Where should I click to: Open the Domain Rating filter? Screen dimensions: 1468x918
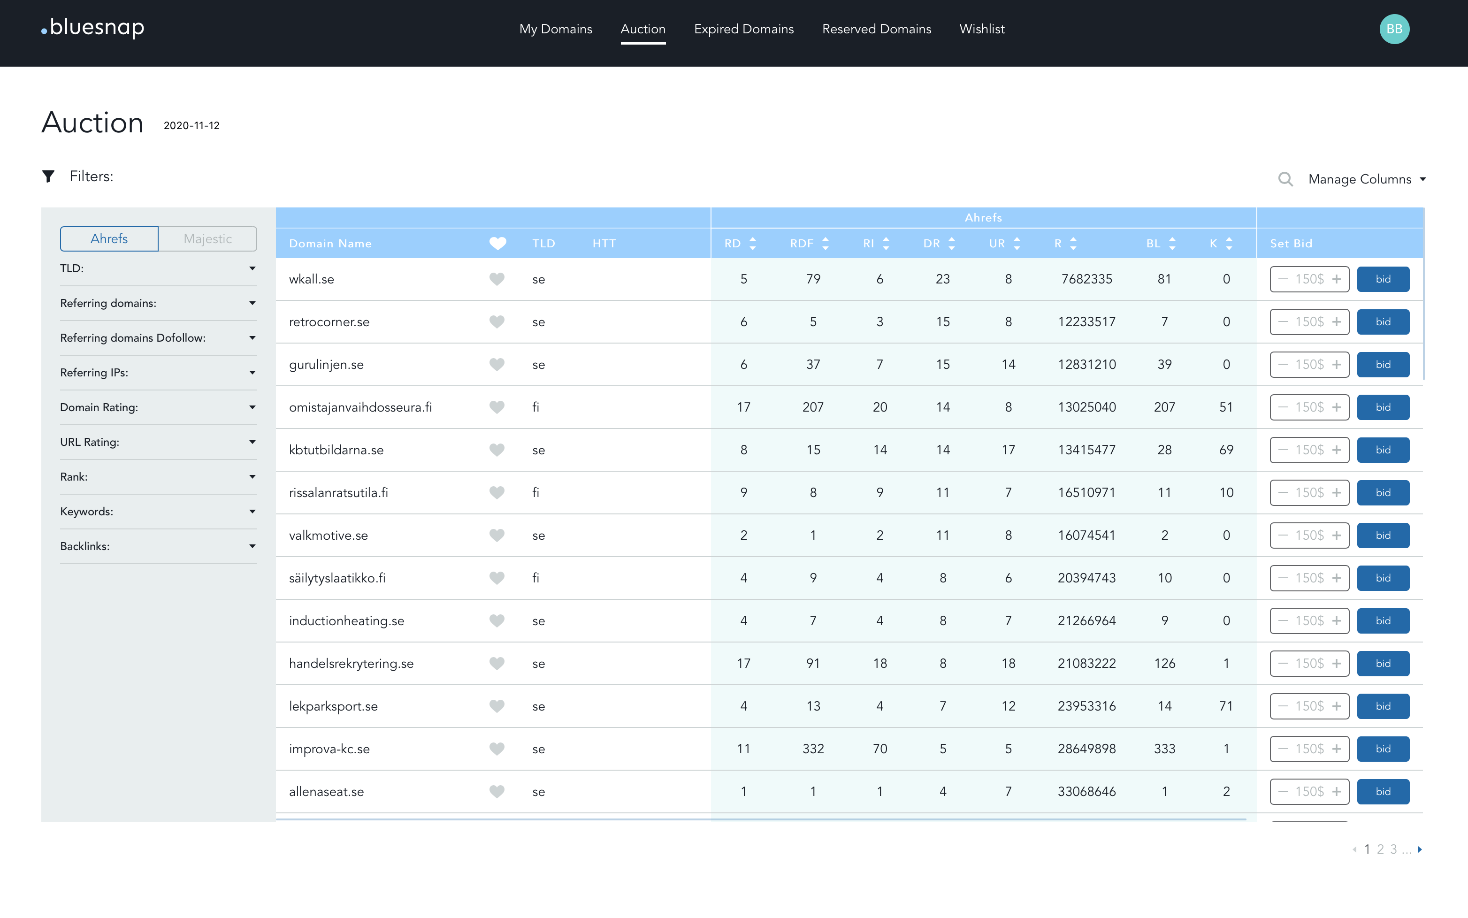[x=252, y=407]
